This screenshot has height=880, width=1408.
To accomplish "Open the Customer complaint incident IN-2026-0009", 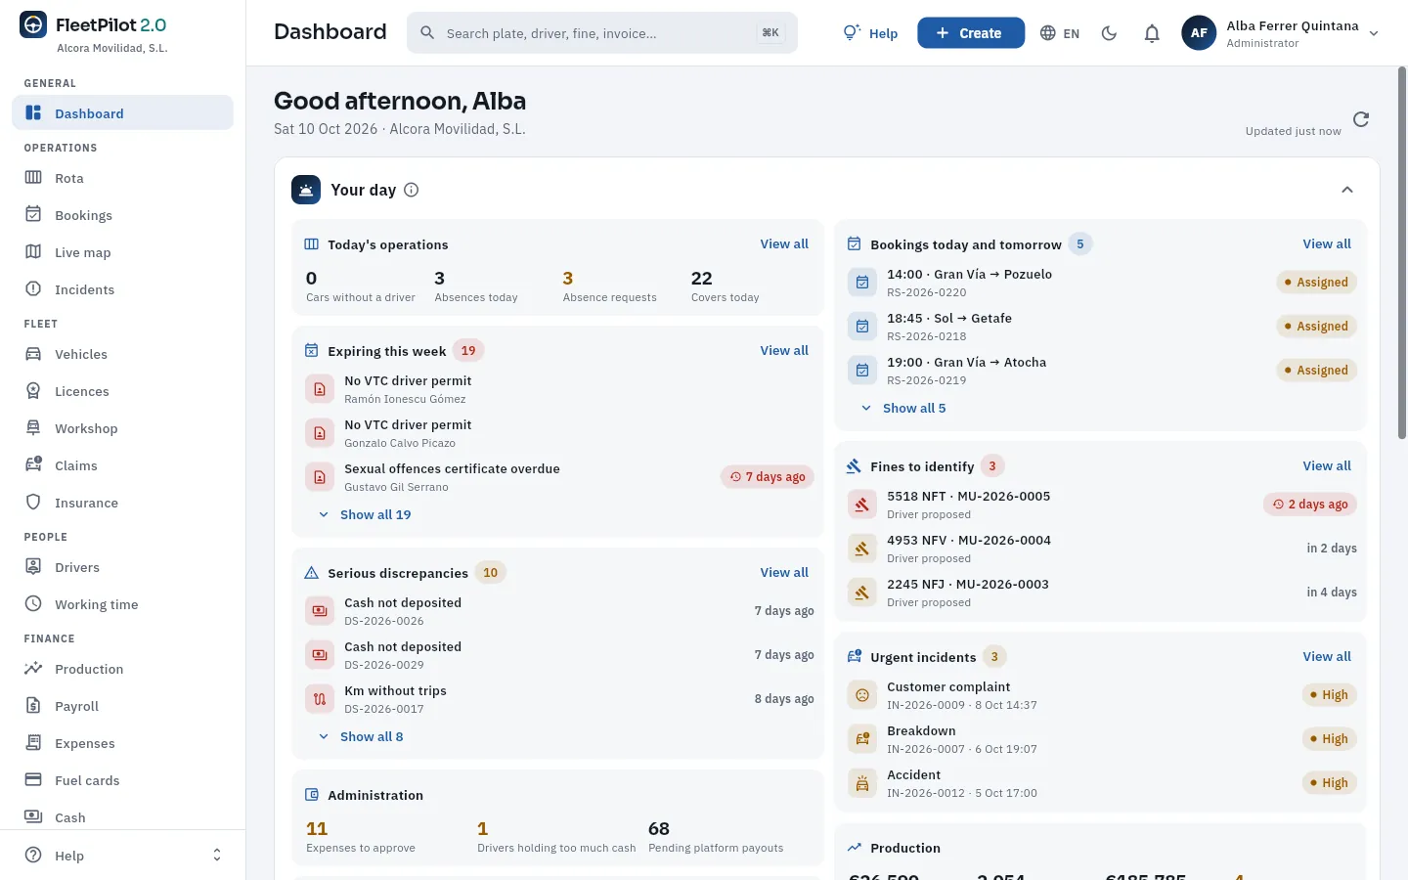I will click(x=1101, y=695).
